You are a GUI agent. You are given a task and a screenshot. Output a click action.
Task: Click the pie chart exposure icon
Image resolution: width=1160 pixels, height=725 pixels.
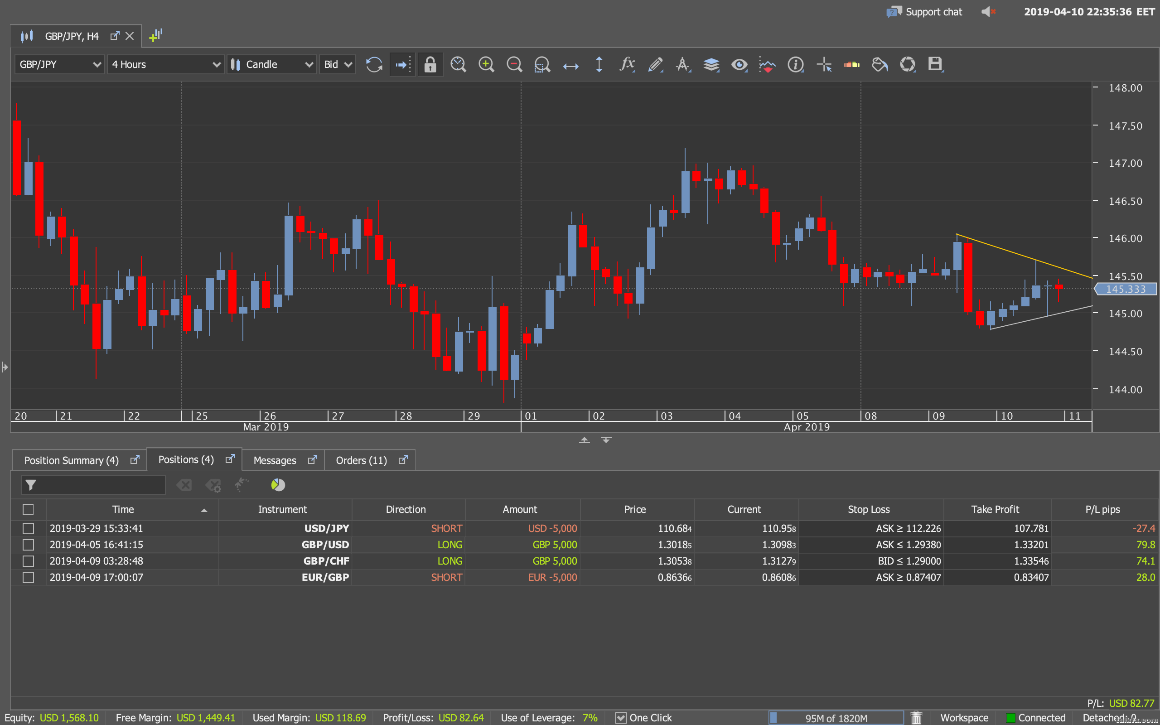(278, 485)
